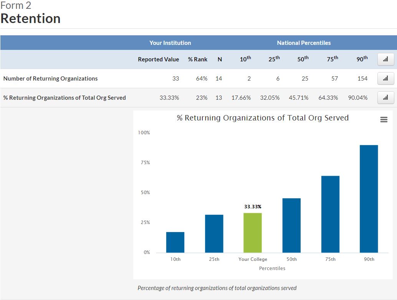Screen dimensions: 397x300
Task: Click the Your College axis label
Action: 253,259
